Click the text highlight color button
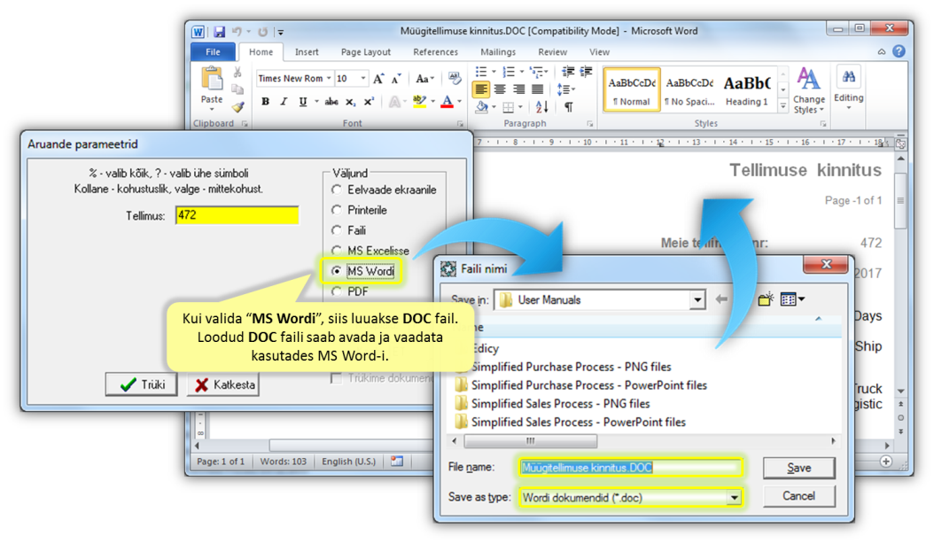The height and width of the screenshot is (543, 934). [x=419, y=102]
